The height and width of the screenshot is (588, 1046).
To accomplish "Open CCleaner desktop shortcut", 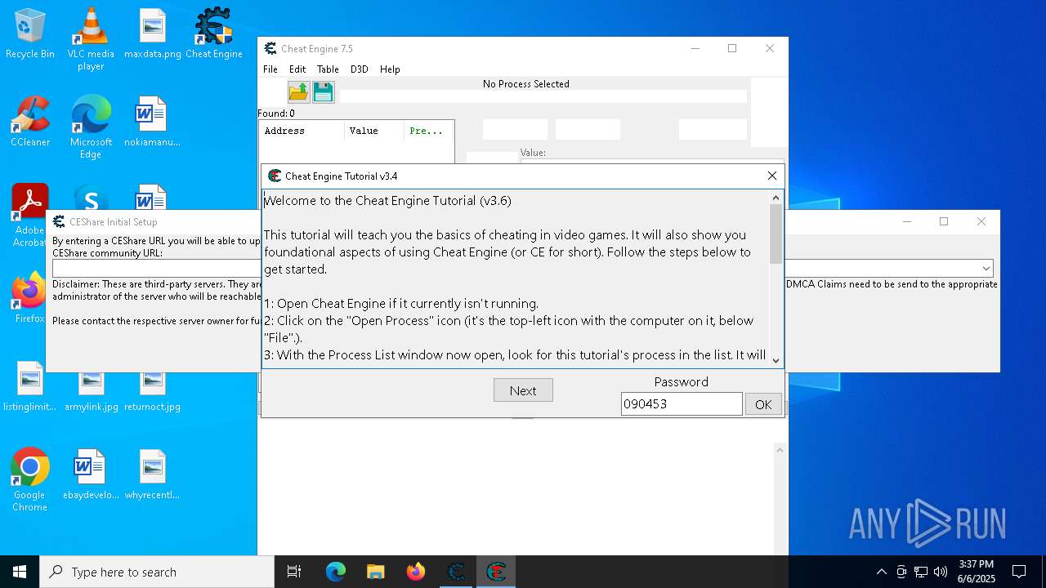I will pos(30,122).
